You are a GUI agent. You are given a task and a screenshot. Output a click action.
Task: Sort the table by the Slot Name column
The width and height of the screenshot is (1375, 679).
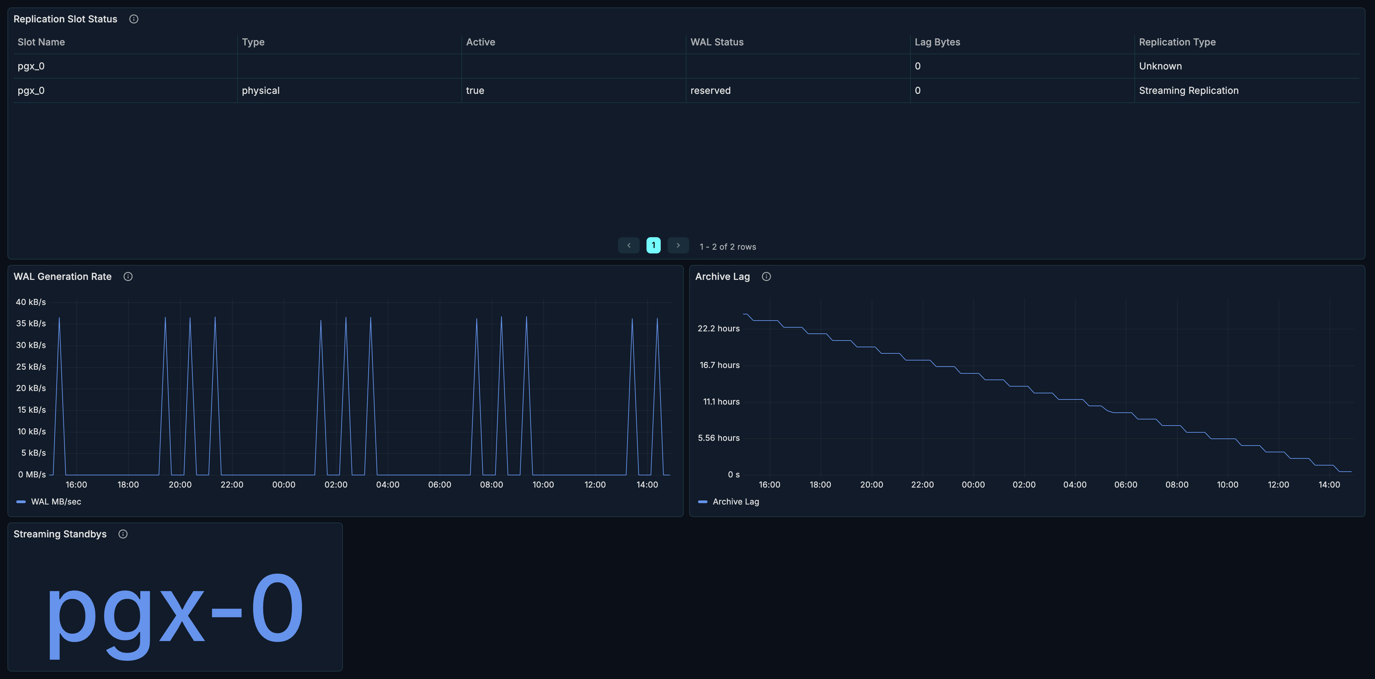tap(41, 42)
